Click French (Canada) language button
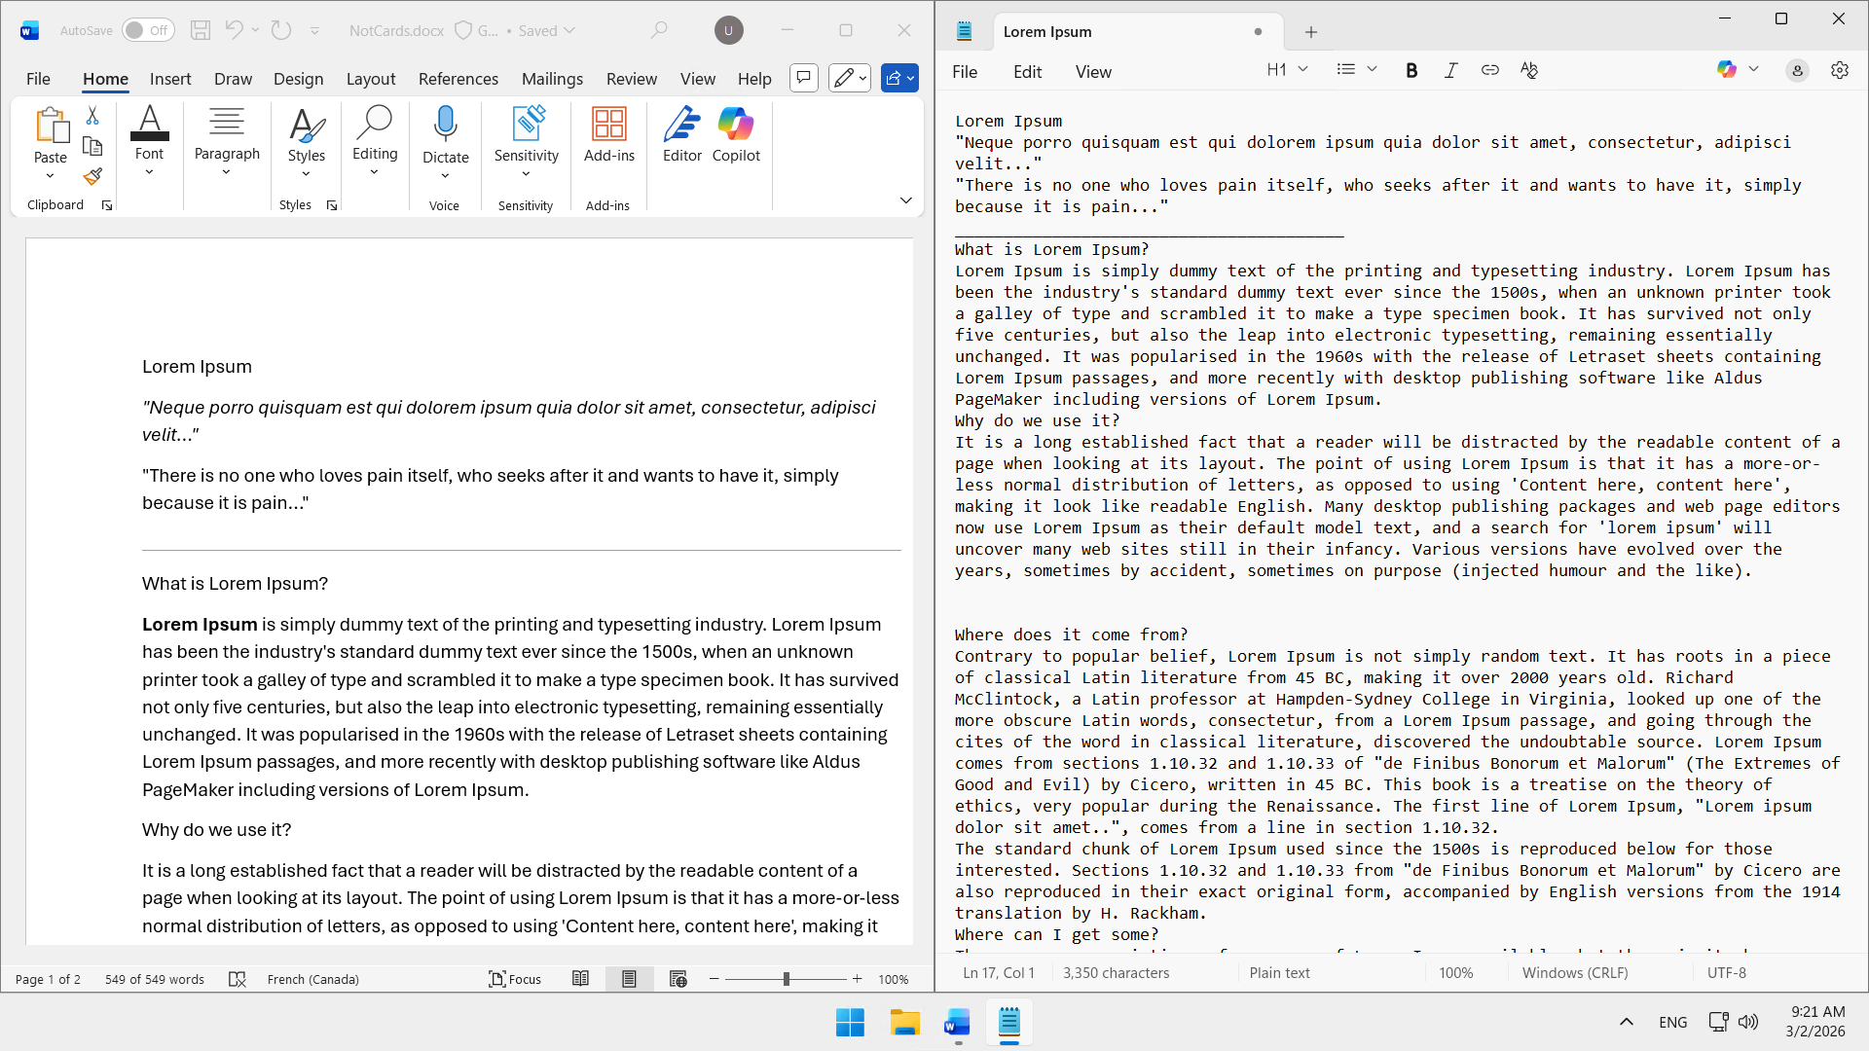 pos(312,979)
